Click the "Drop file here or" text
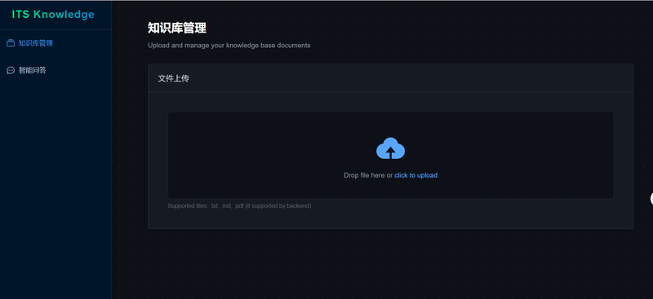 point(368,175)
